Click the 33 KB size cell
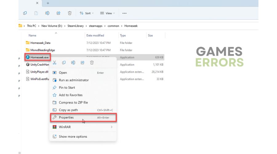This screenshot has height=154, width=277. pyautogui.click(x=160, y=79)
